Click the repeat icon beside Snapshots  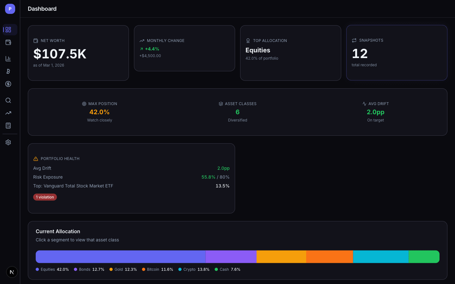click(x=354, y=40)
